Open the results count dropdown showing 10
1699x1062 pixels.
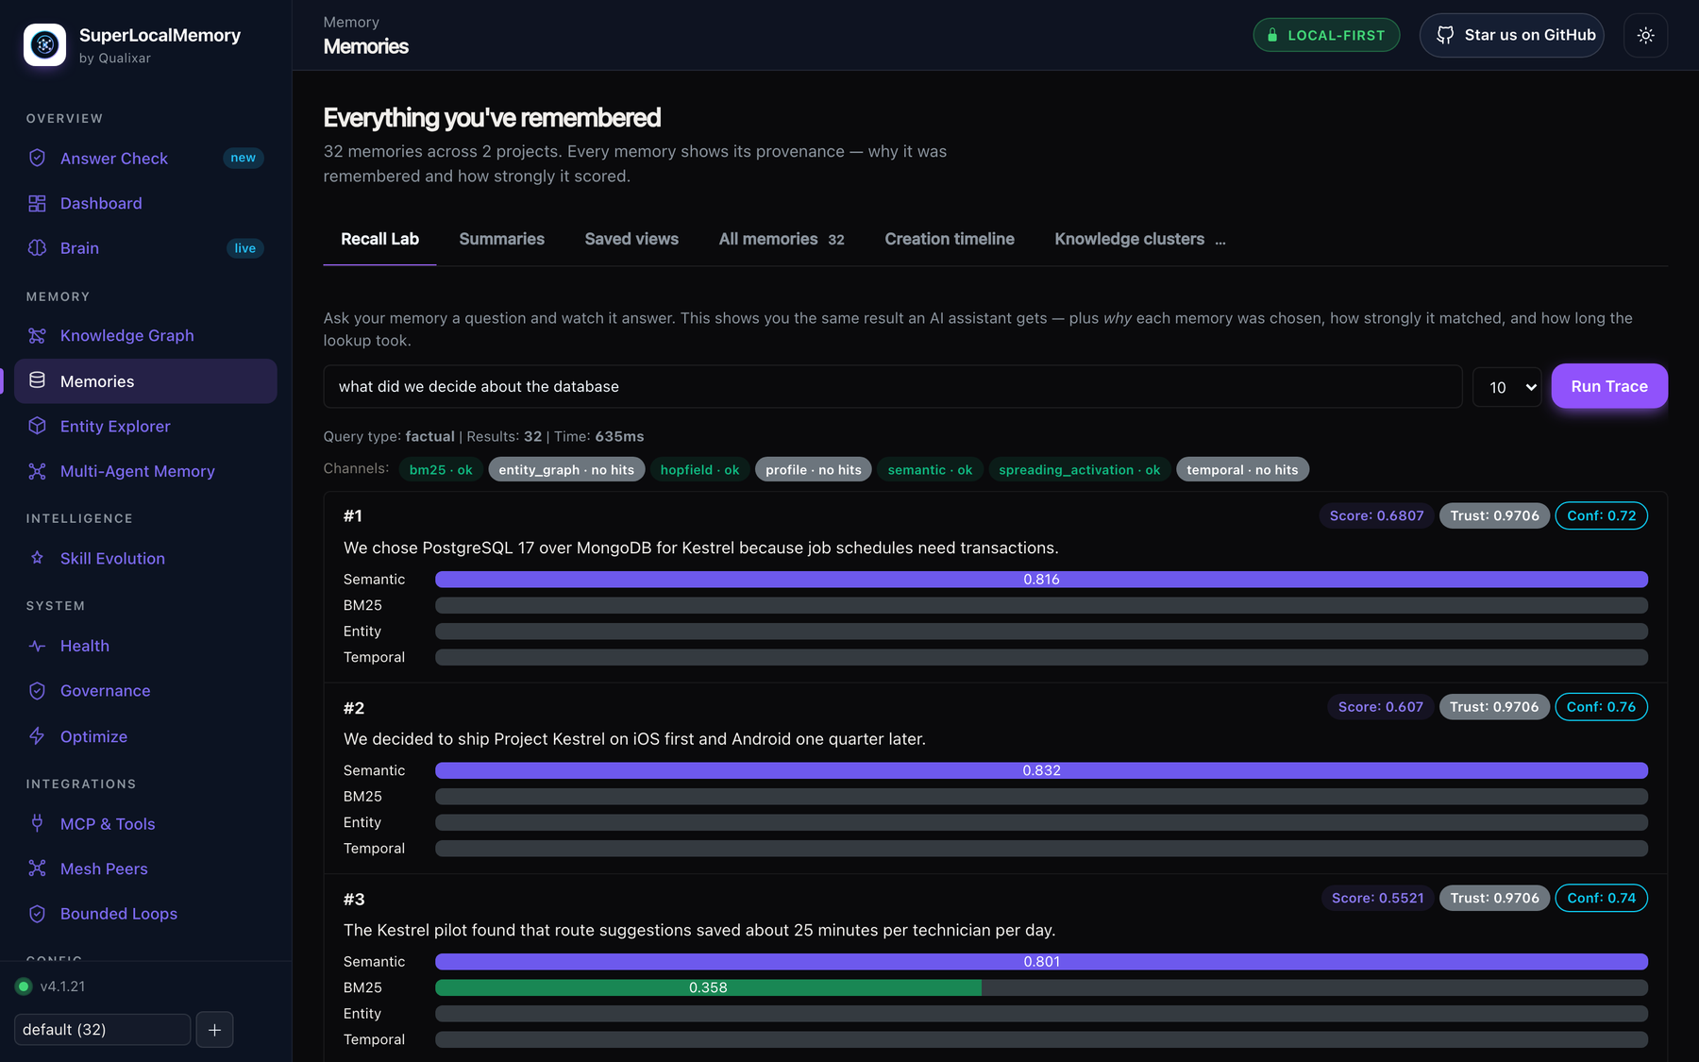[1506, 387]
